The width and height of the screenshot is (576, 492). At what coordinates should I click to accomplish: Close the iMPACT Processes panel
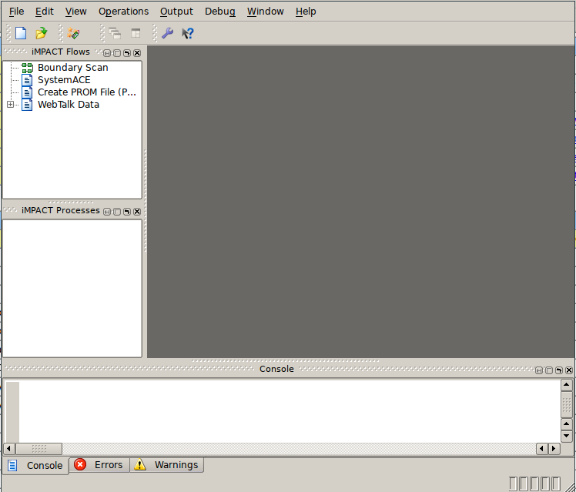coord(137,212)
